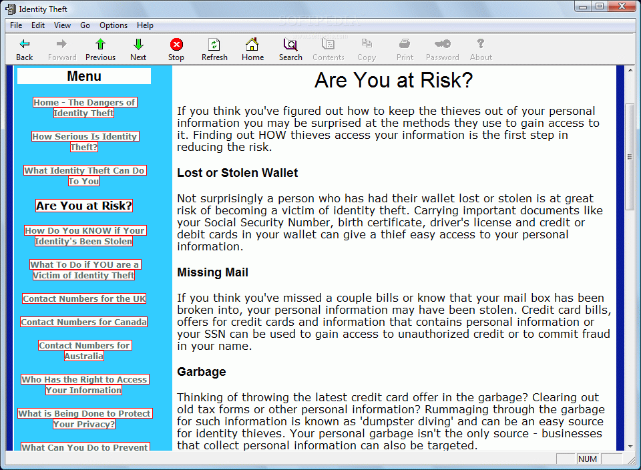Viewport: 641px width, 470px height.
Task: Click the vertical scrollbar thumb
Action: 630,157
